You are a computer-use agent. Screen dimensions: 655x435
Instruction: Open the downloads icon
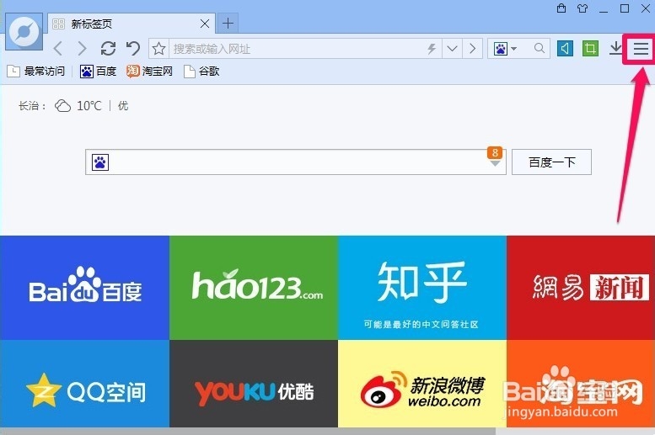[x=615, y=48]
